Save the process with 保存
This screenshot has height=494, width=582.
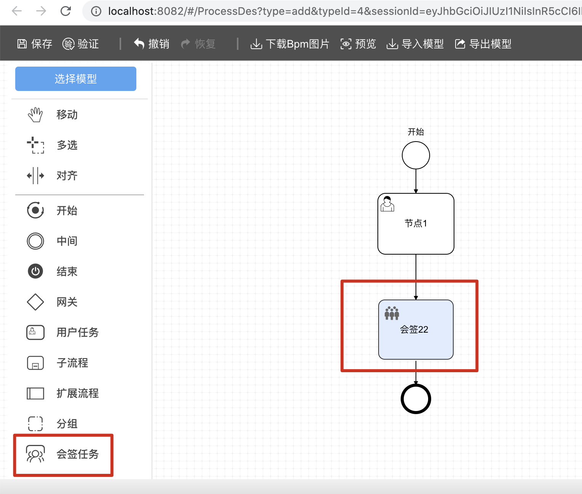click(34, 44)
